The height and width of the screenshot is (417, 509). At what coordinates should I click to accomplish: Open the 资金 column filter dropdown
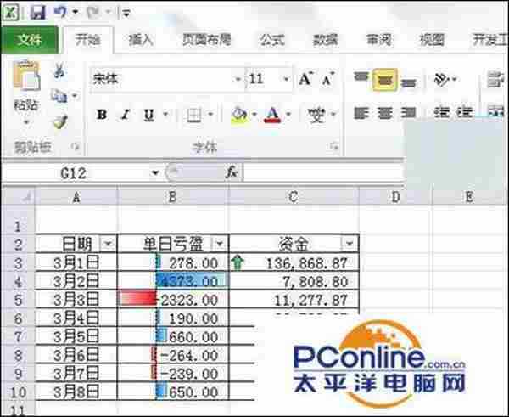click(350, 243)
